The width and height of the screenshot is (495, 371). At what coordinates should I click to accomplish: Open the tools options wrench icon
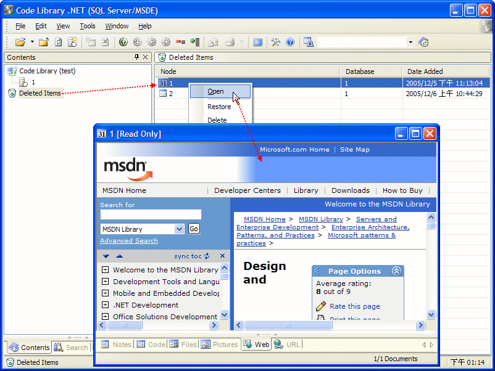click(x=276, y=42)
